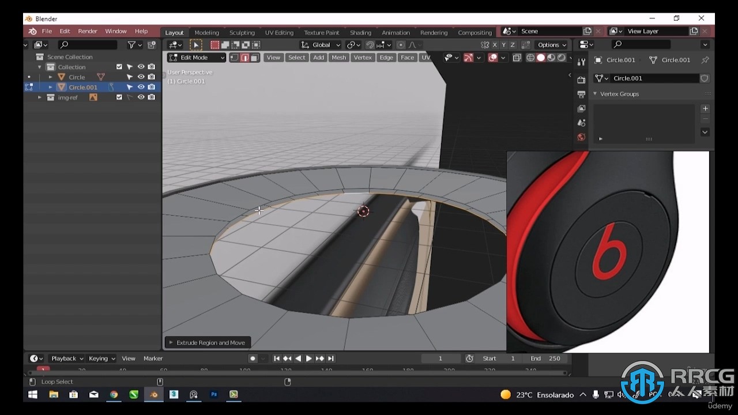Hide Circle in viewport
Viewport: 738px width, 415px height.
(141, 77)
